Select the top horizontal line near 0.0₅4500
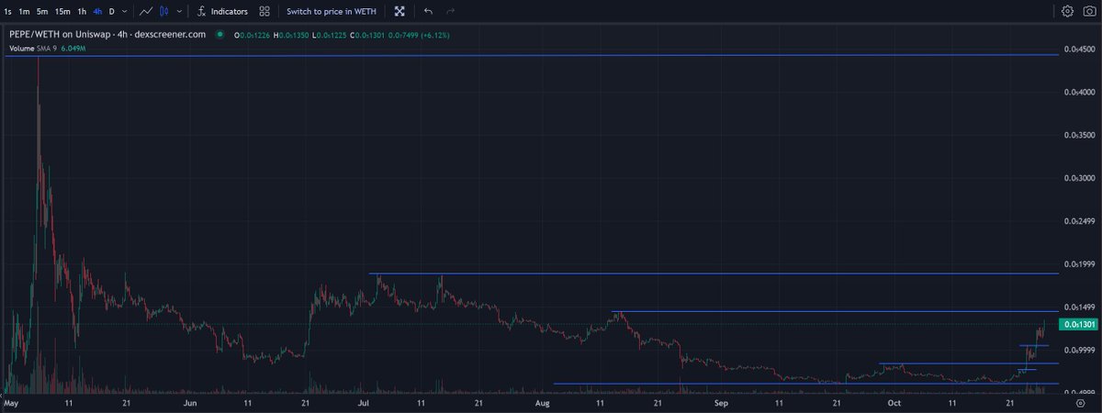 tap(531, 56)
